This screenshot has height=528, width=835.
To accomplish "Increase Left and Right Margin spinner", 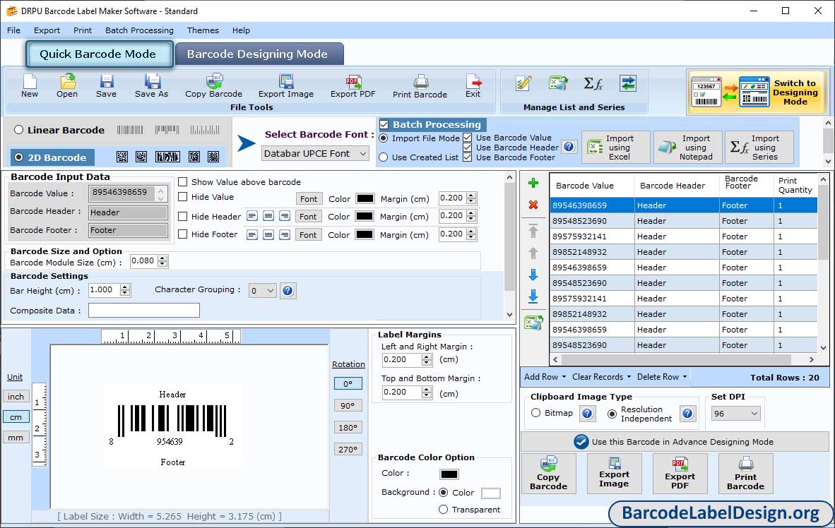I will [x=427, y=356].
